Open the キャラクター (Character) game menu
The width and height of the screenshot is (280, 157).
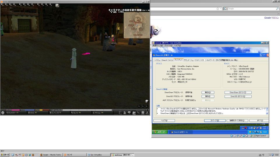[12, 113]
